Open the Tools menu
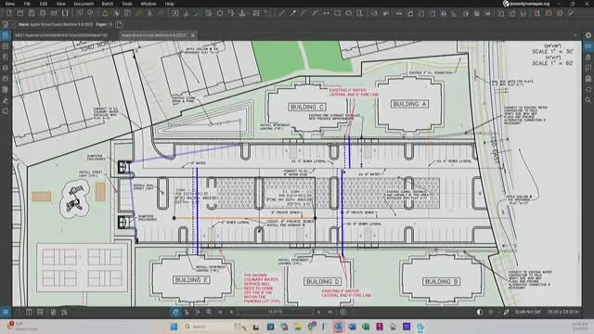The image size is (594, 334). point(127,4)
